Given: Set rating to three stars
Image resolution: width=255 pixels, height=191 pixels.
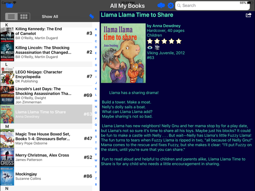Looking at the screenshot, I should pos(164,41).
